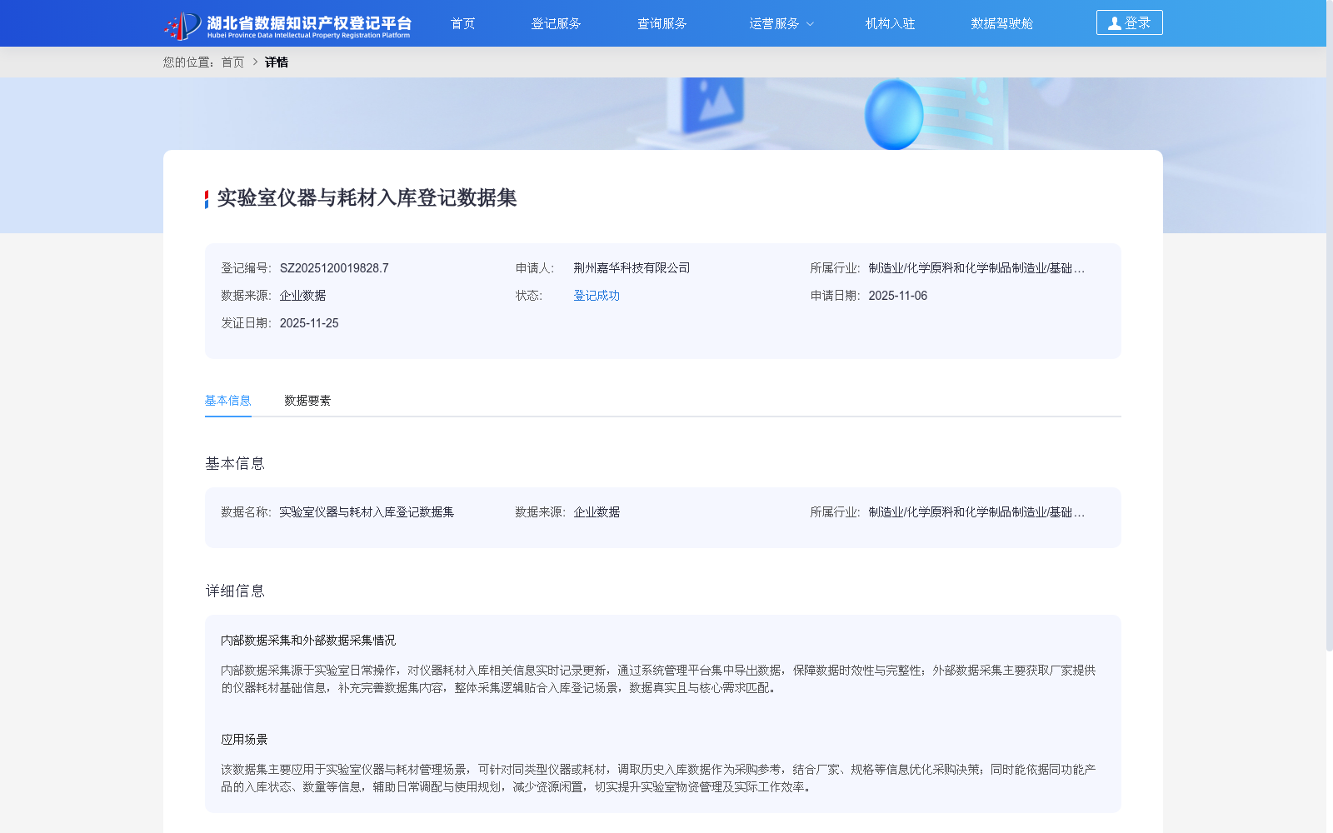The width and height of the screenshot is (1333, 833).
Task: Open the 运营服务 menu
Action: pos(774,23)
